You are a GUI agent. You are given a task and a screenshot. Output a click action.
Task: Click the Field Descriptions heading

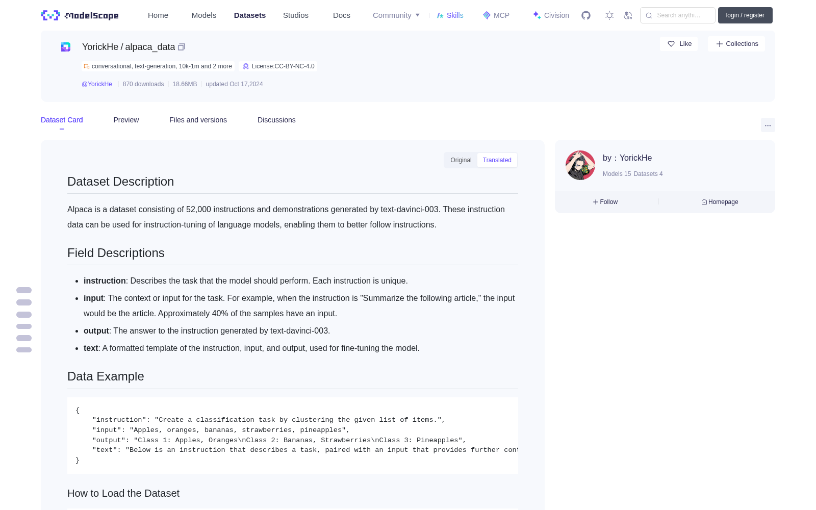tap(116, 253)
